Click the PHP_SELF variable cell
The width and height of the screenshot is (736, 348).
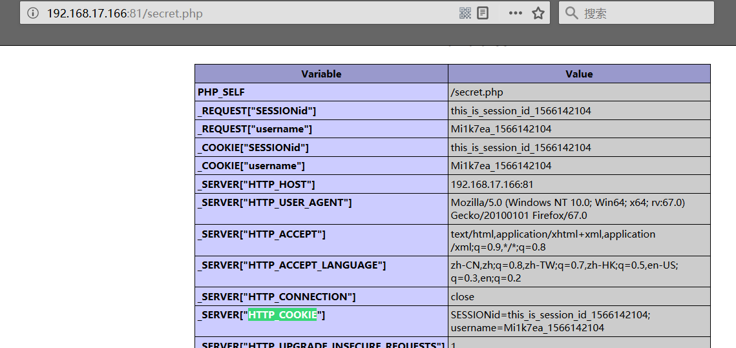point(221,92)
